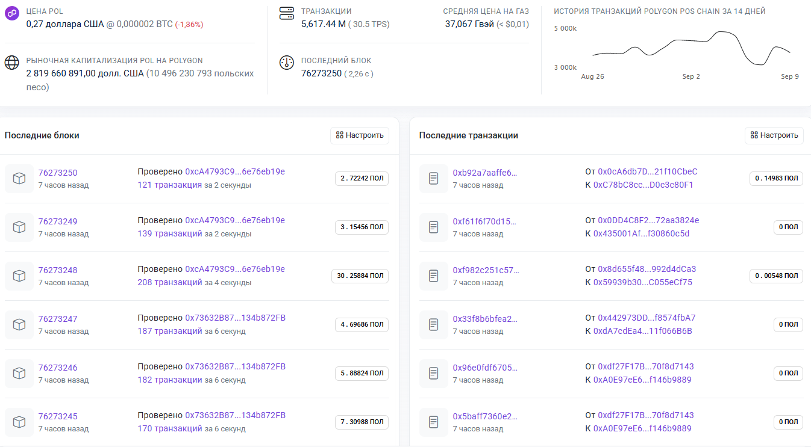Open block 76273245 link
Image resolution: width=811 pixels, height=447 pixels.
click(58, 416)
